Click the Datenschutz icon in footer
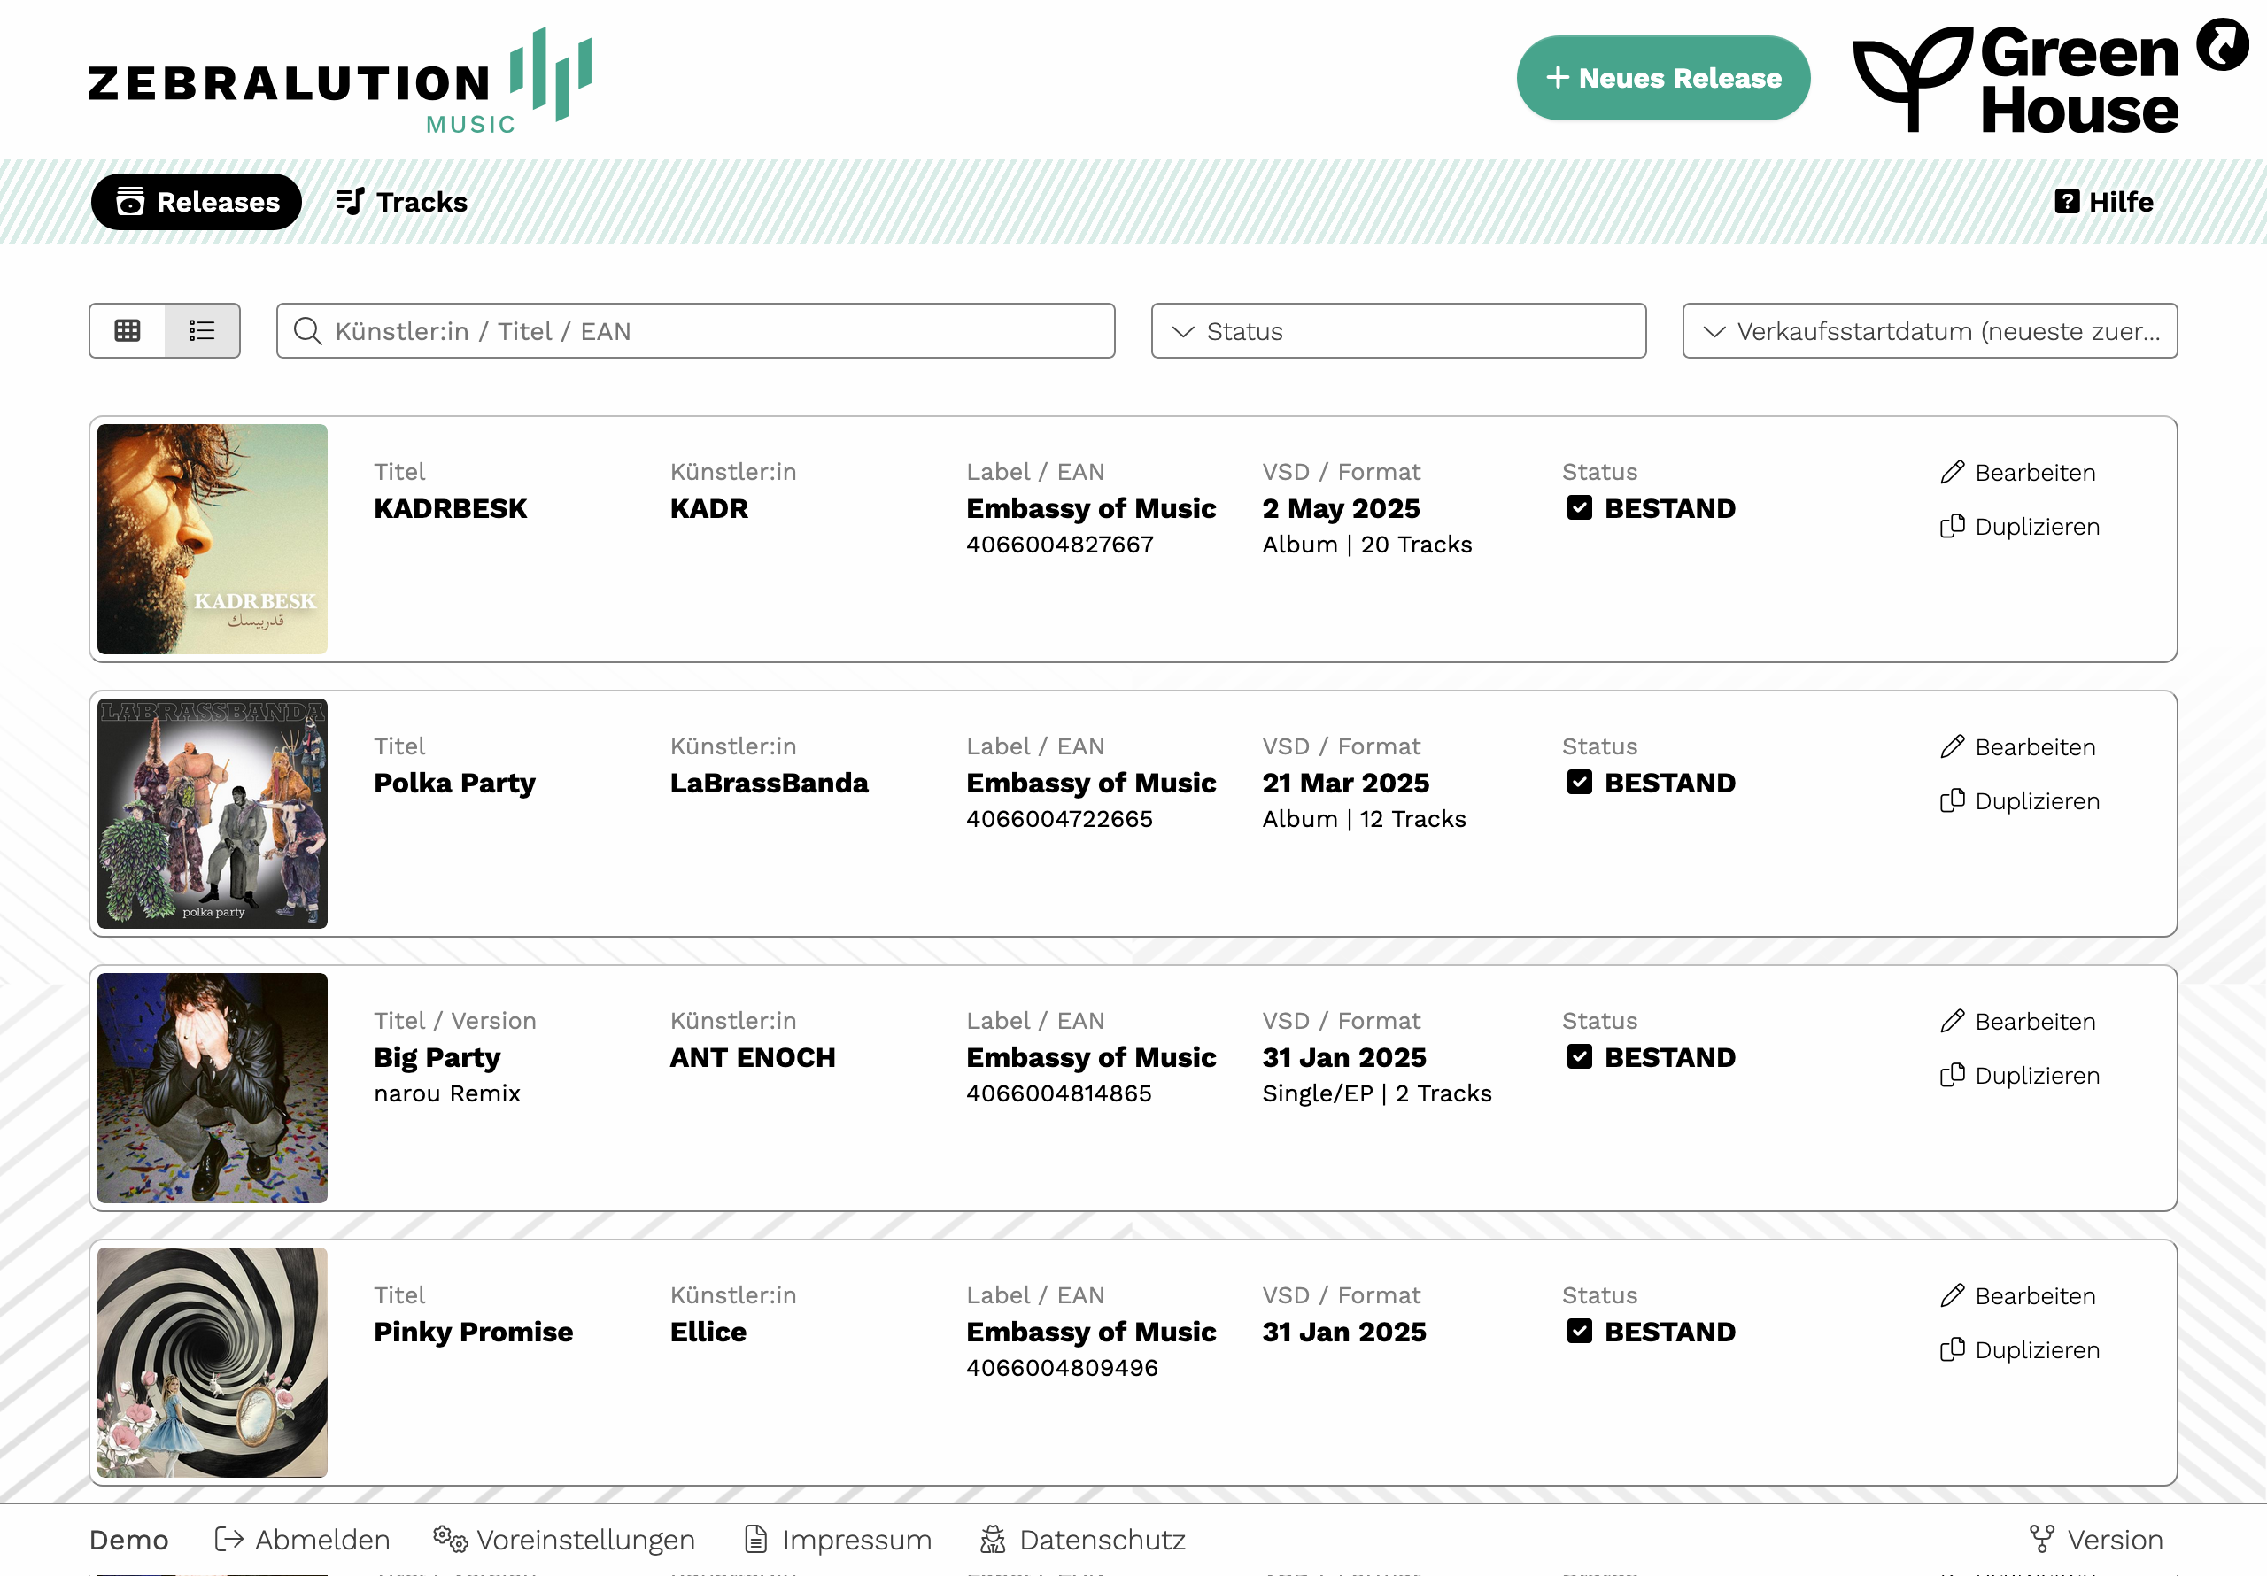This screenshot has height=1576, width=2267. coord(993,1539)
